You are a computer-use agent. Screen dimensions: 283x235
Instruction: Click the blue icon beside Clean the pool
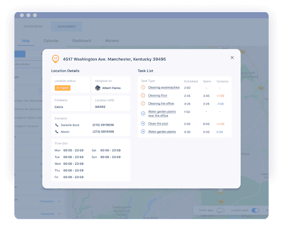pos(143,123)
